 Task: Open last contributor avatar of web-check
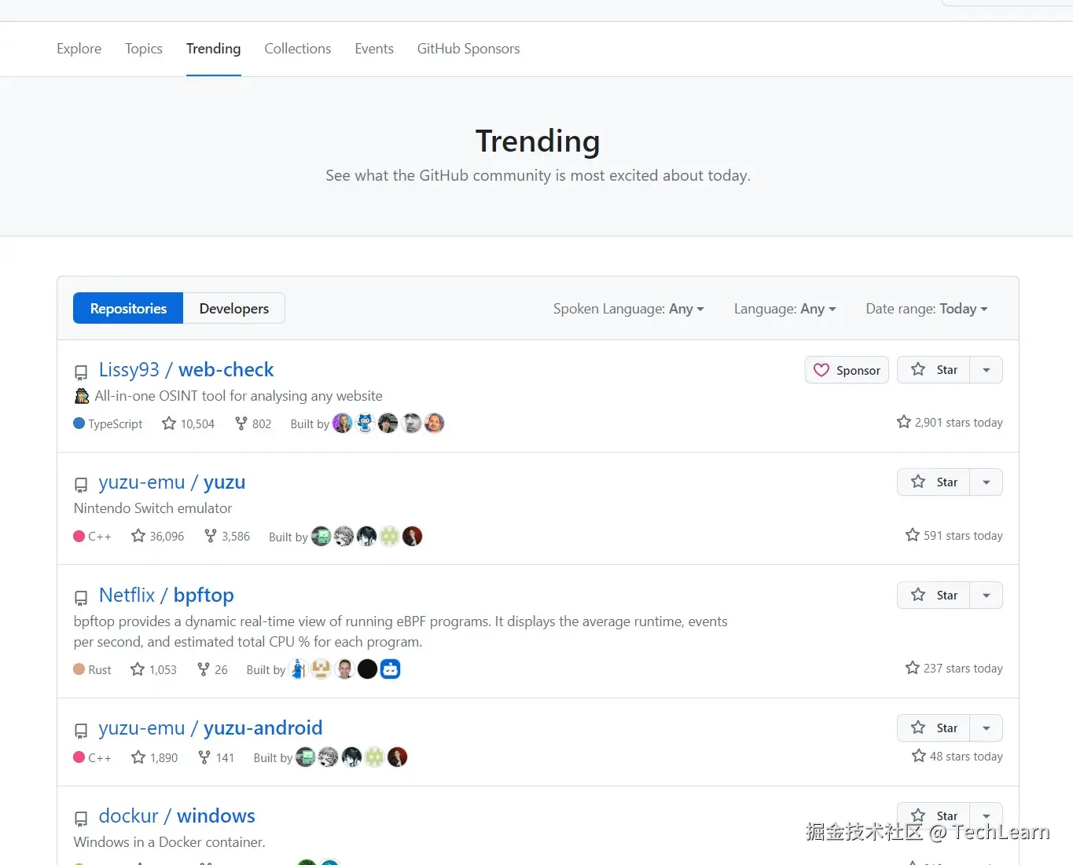435,423
